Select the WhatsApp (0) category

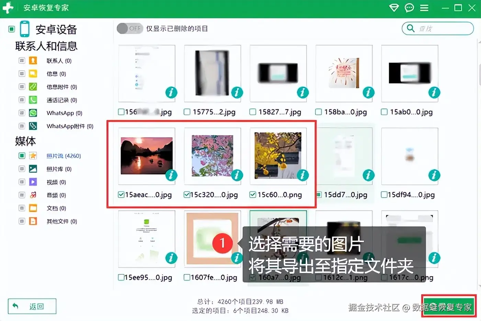coord(64,113)
